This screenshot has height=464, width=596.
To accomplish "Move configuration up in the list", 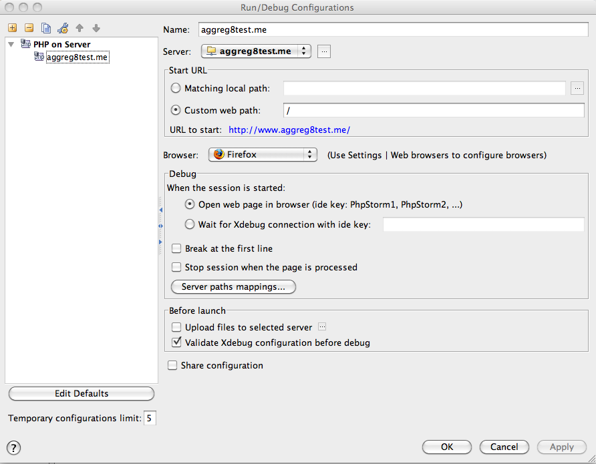I will [x=80, y=28].
